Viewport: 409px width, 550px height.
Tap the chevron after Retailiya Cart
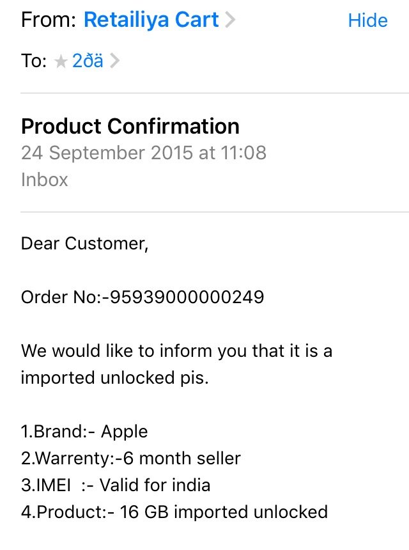(x=231, y=20)
